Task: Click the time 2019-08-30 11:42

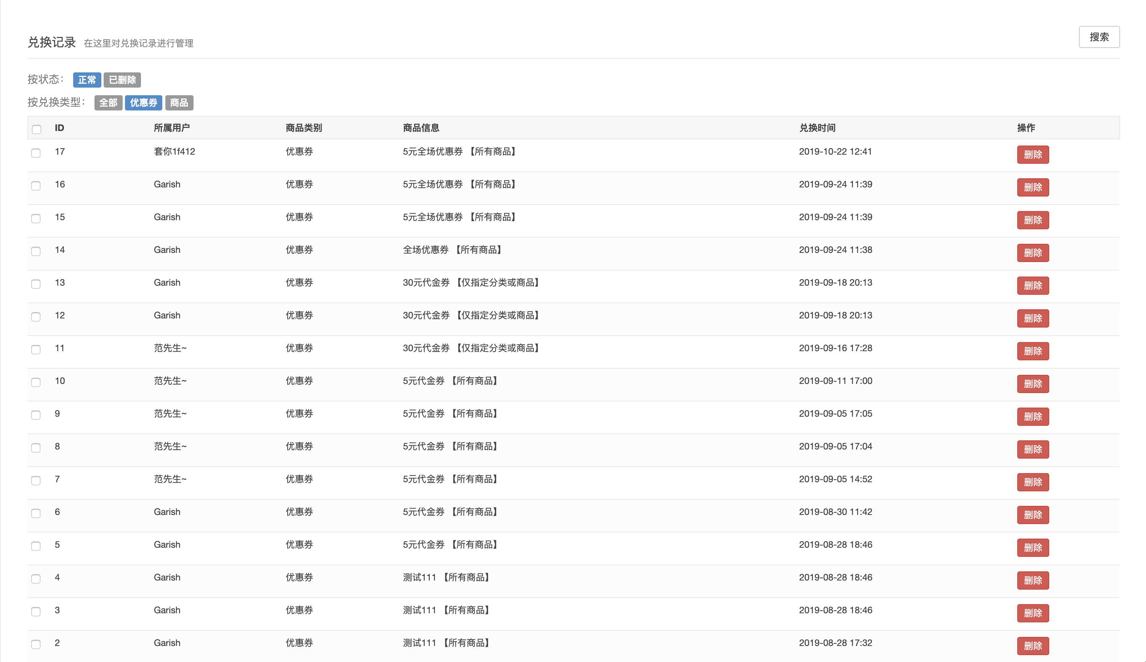Action: [835, 512]
